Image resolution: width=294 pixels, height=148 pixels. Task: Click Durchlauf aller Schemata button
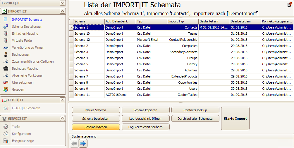point(195,119)
